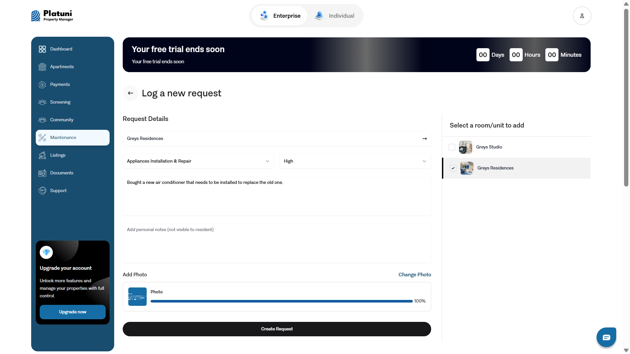Open the chat widget bubble
The height and width of the screenshot is (354, 630).
(606, 337)
